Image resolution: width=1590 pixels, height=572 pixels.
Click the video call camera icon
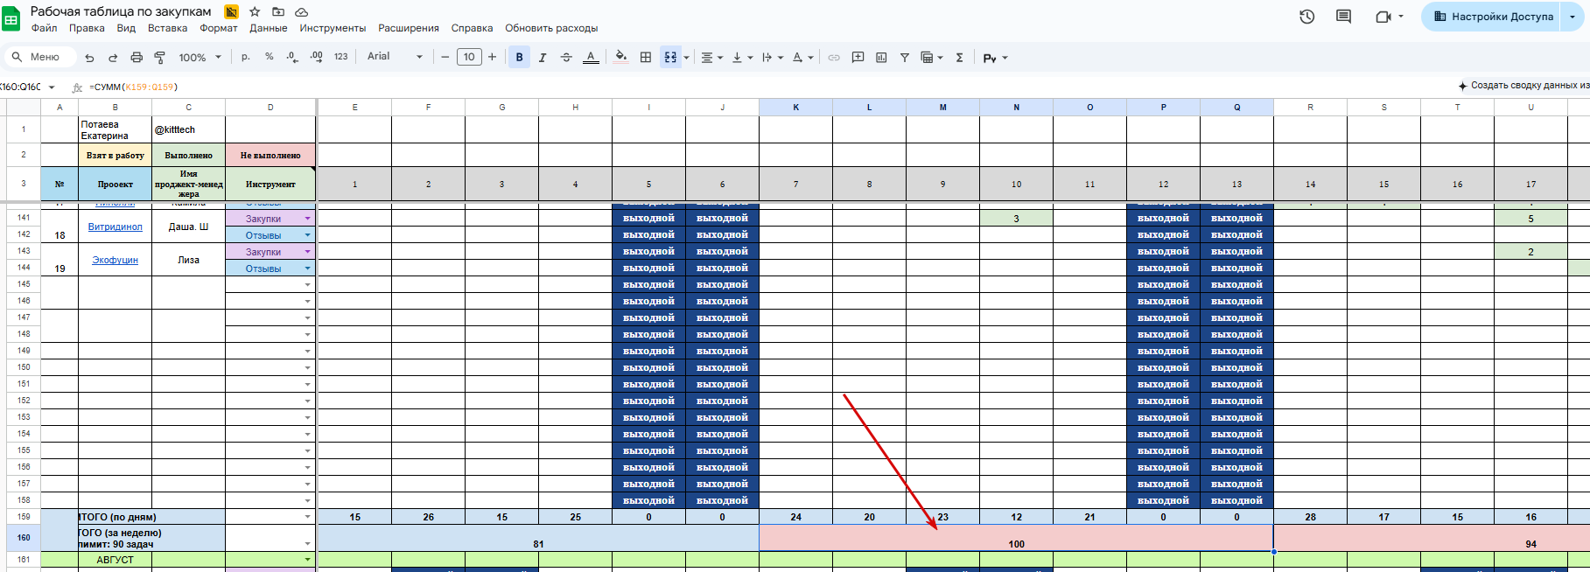(1383, 17)
